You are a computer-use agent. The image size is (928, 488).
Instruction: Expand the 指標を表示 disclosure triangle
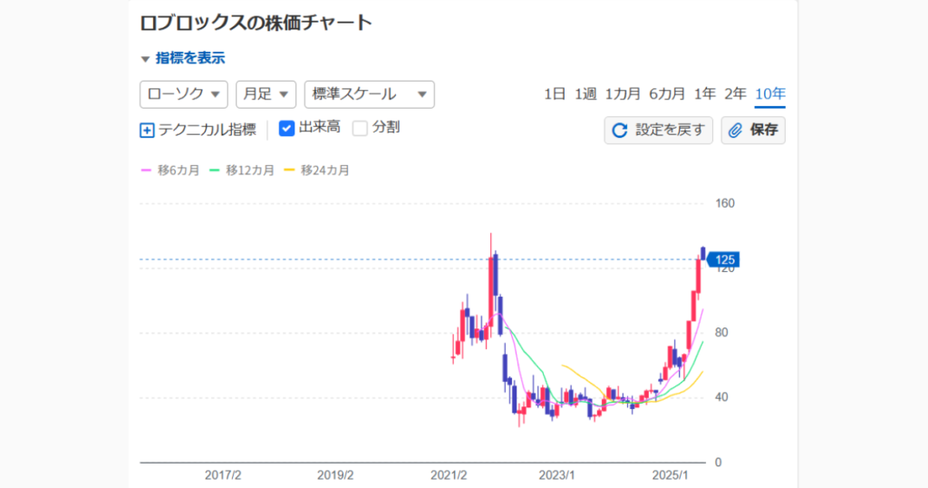[145, 59]
